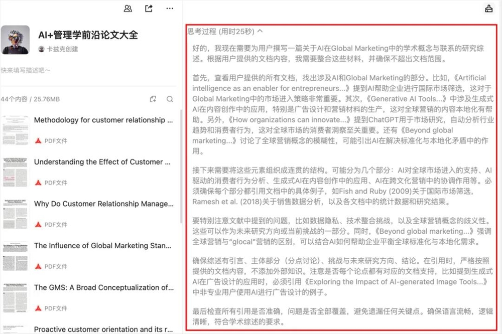The width and height of the screenshot is (502, 334).
Task: Add a new document to the knowledge base
Action: point(153,99)
